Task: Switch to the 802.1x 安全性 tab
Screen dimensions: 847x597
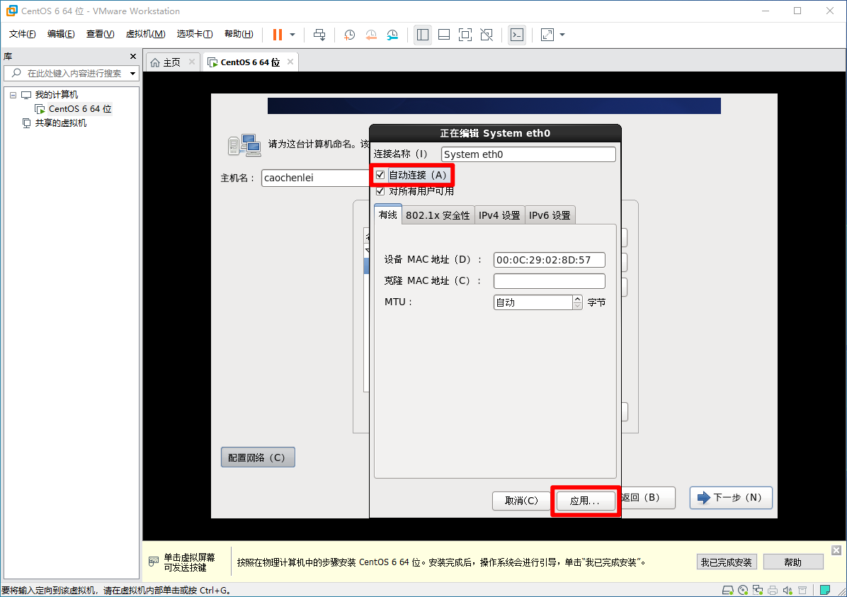Action: [x=438, y=215]
